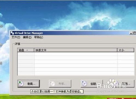Click the 卸载... unmount button
Image resolution: width=136 pixels, height=99 pixels.
coord(60,84)
